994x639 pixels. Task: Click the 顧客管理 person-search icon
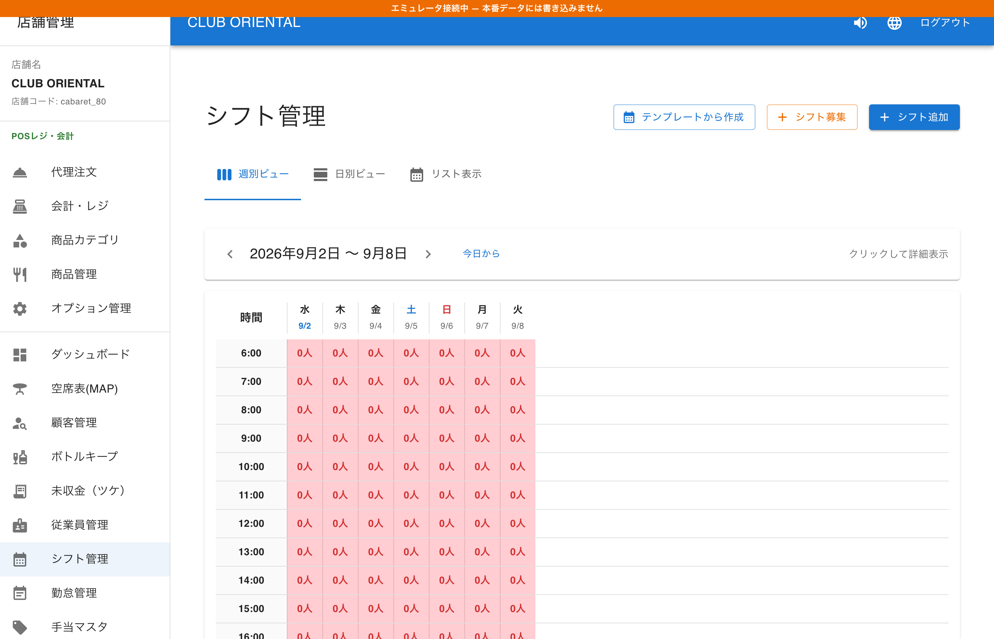click(20, 423)
